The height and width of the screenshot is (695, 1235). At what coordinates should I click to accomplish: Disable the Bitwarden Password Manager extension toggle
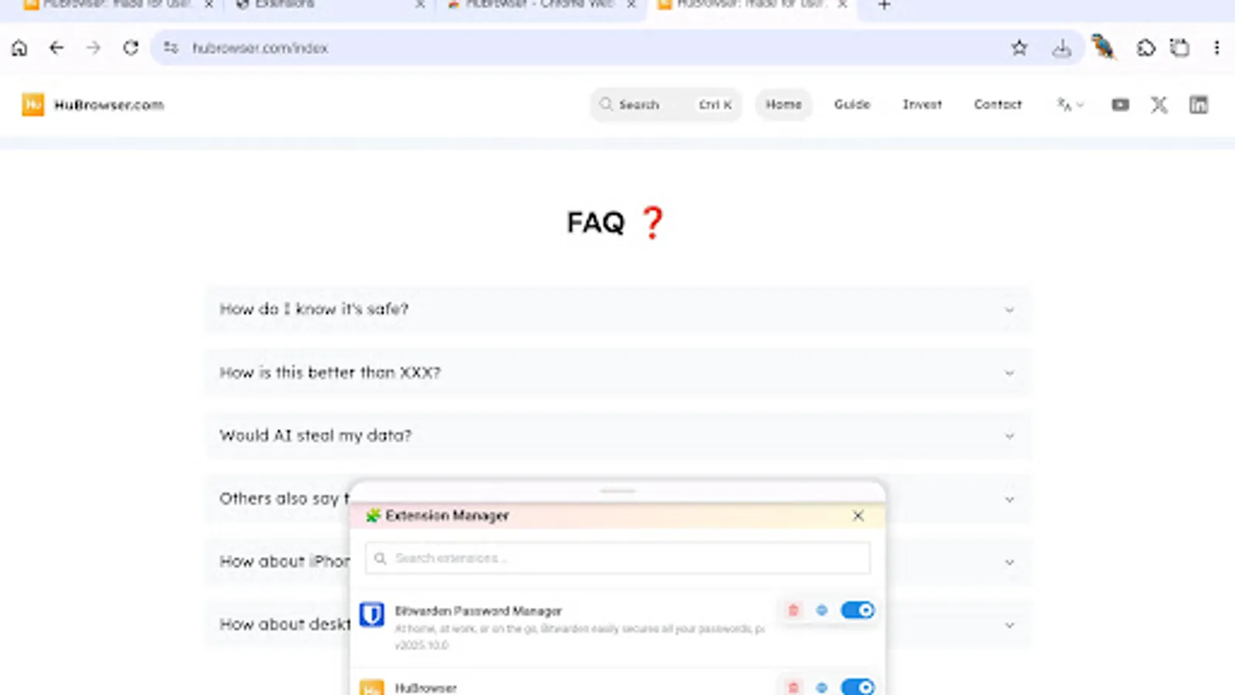[857, 610]
